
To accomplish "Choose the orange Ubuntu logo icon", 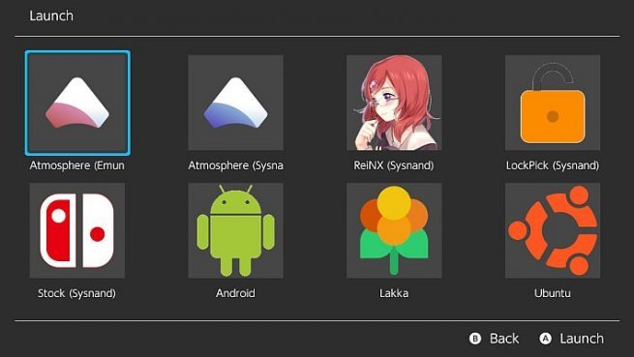I will [553, 230].
